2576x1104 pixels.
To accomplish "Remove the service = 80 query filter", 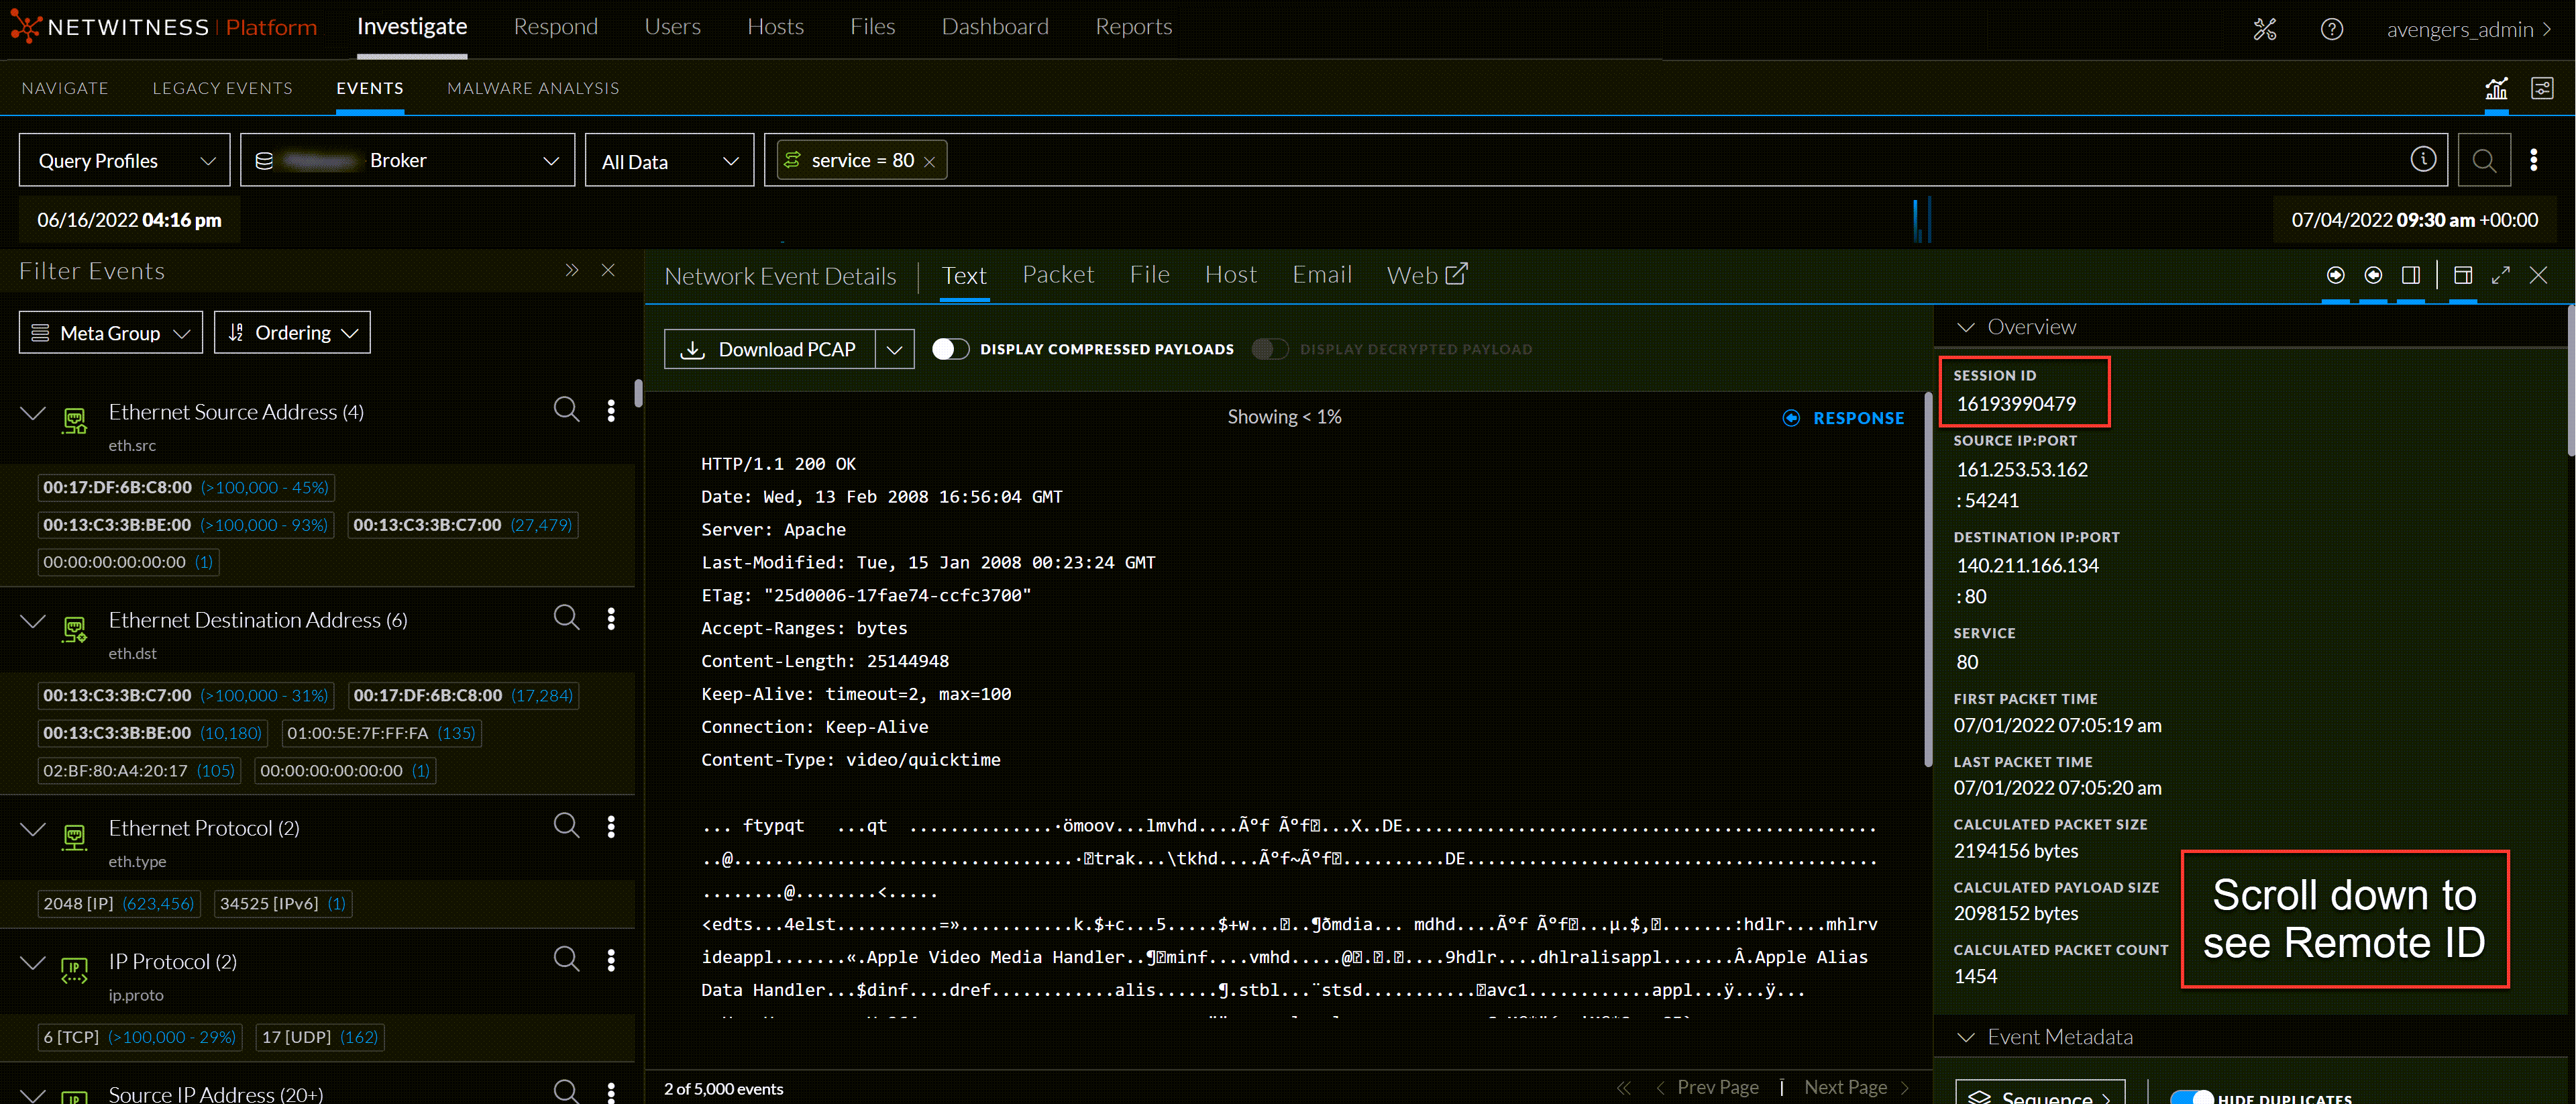I will point(929,161).
